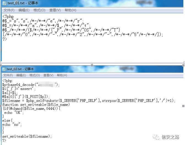Open 查看(V) menu in test_01 window
Image resolution: width=185 pixels, height=145 pixels.
click(55, 10)
